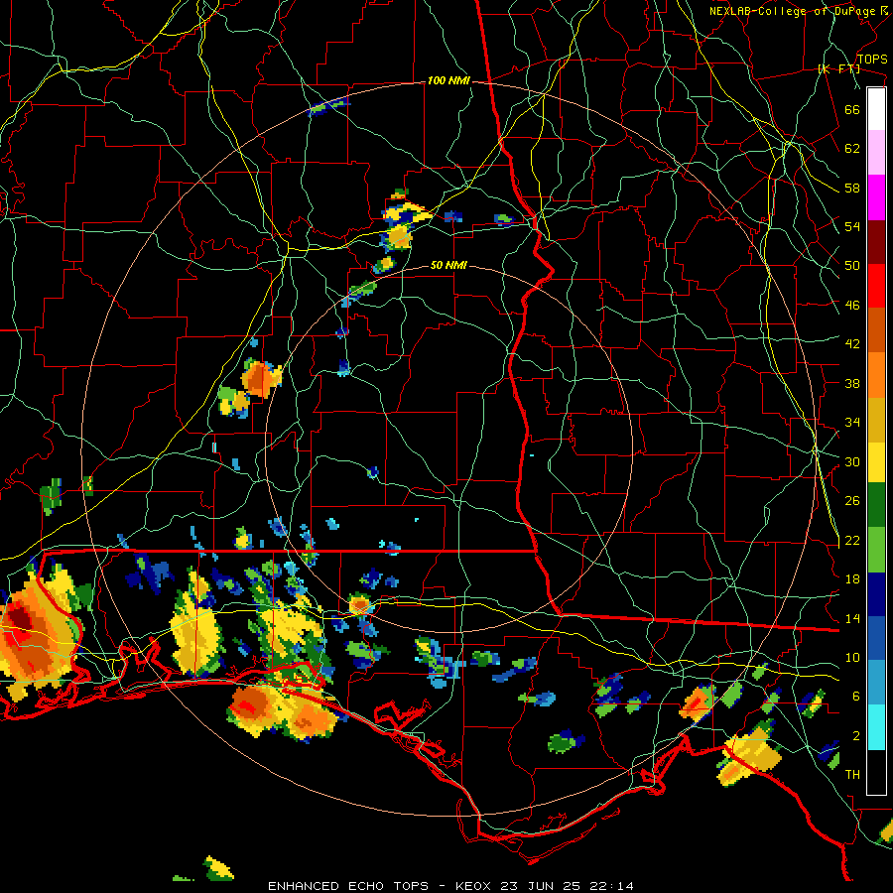
Task: Click the 50 NMI range ring label
Action: tap(448, 265)
